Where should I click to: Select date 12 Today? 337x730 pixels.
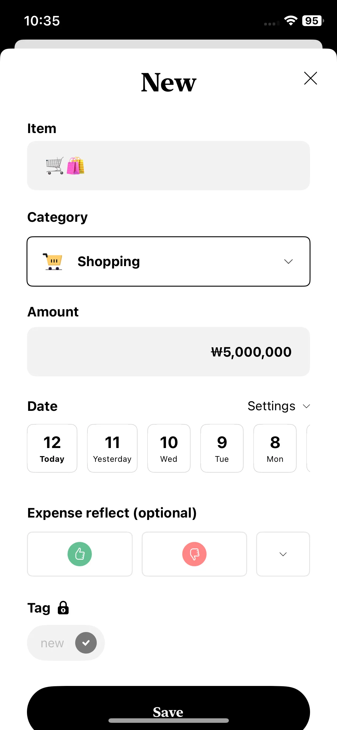[52, 448]
